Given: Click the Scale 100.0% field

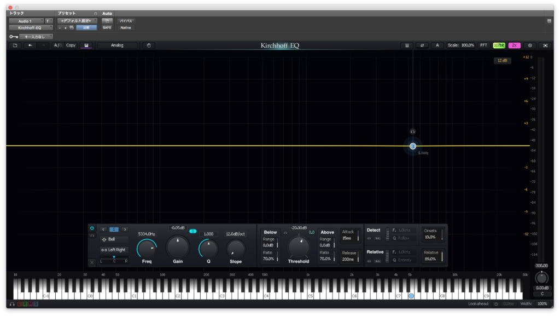Looking at the screenshot, I should pyautogui.click(x=461, y=45).
